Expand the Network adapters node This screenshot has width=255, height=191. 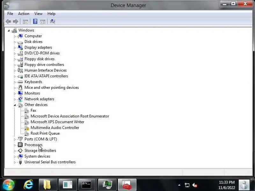point(15,99)
